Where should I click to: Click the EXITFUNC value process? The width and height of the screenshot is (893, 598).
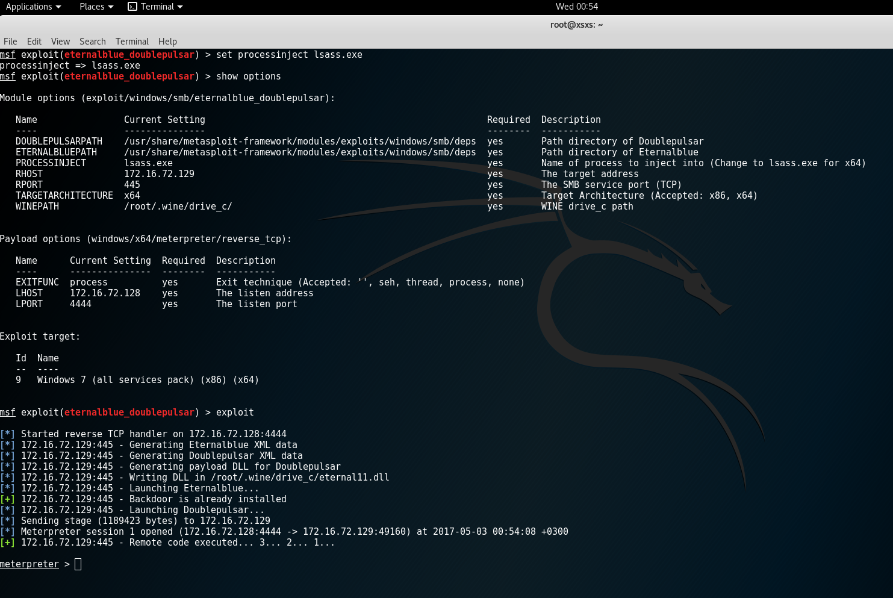(x=89, y=282)
